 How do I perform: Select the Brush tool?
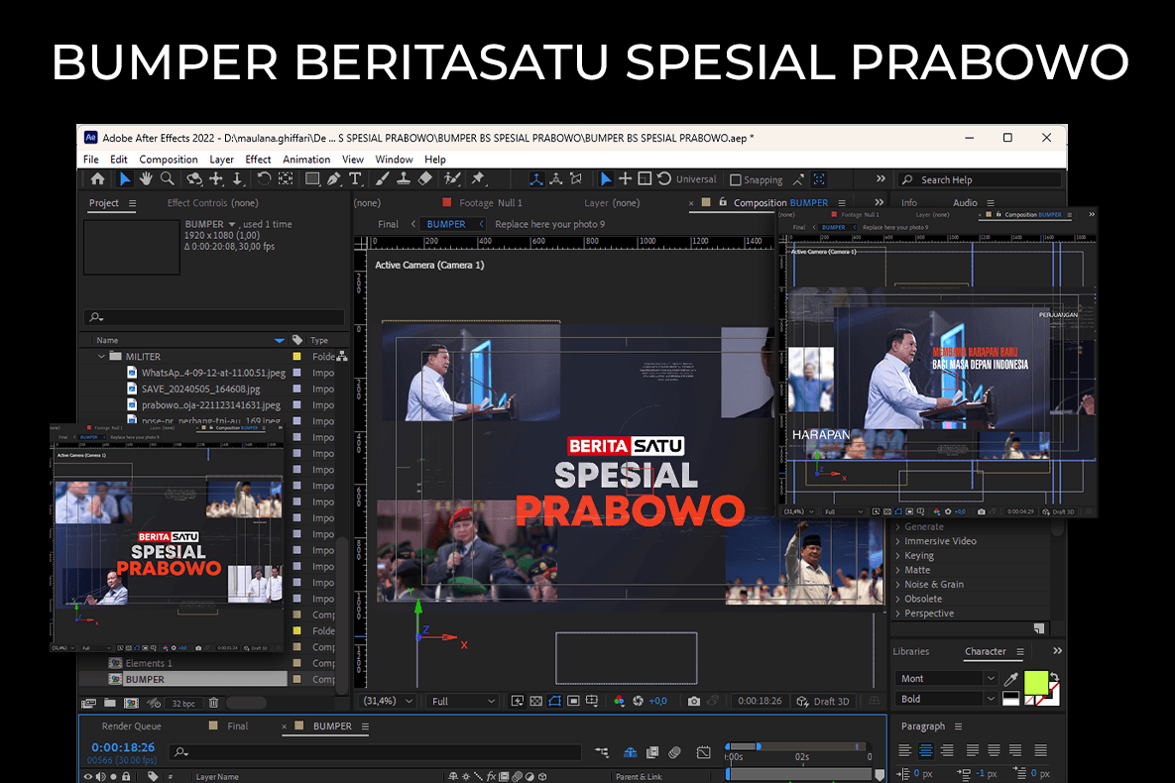[382, 179]
